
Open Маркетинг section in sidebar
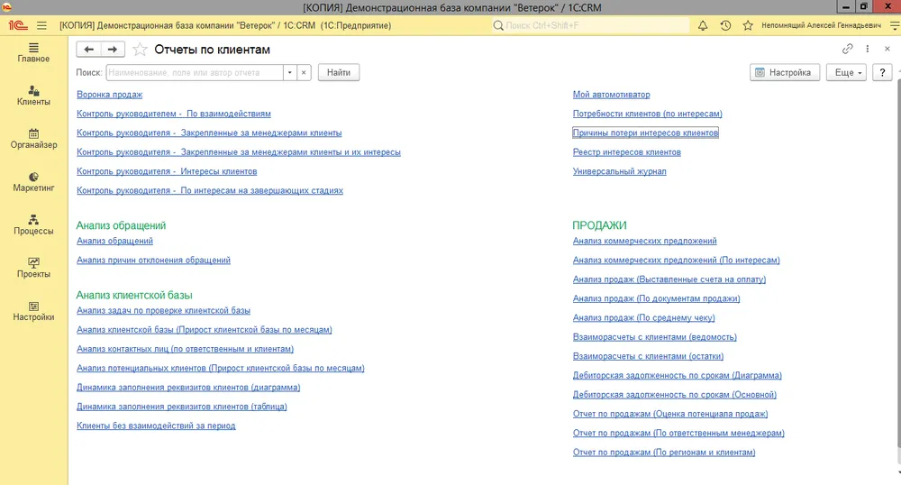(x=33, y=182)
